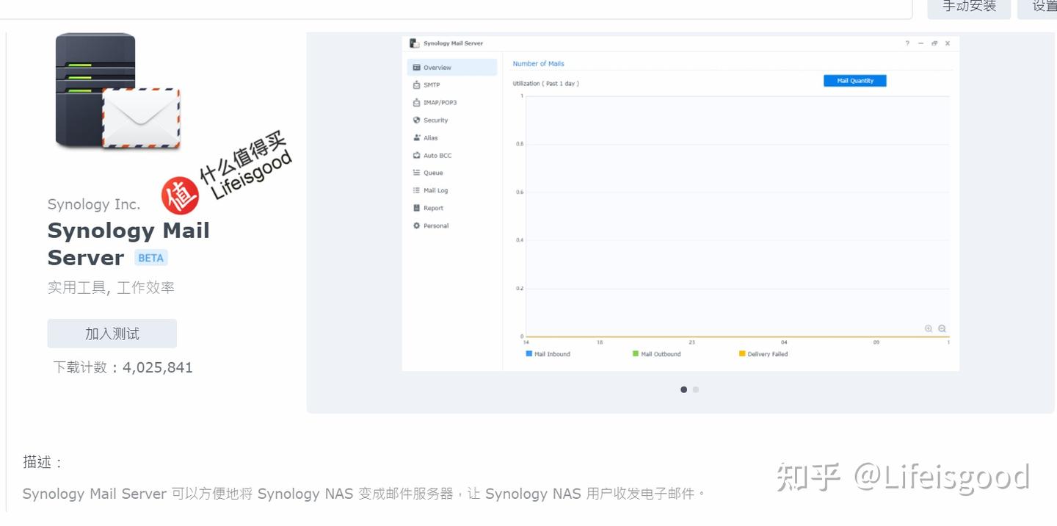Click the 描述 heading
1057x526 pixels.
[43, 462]
